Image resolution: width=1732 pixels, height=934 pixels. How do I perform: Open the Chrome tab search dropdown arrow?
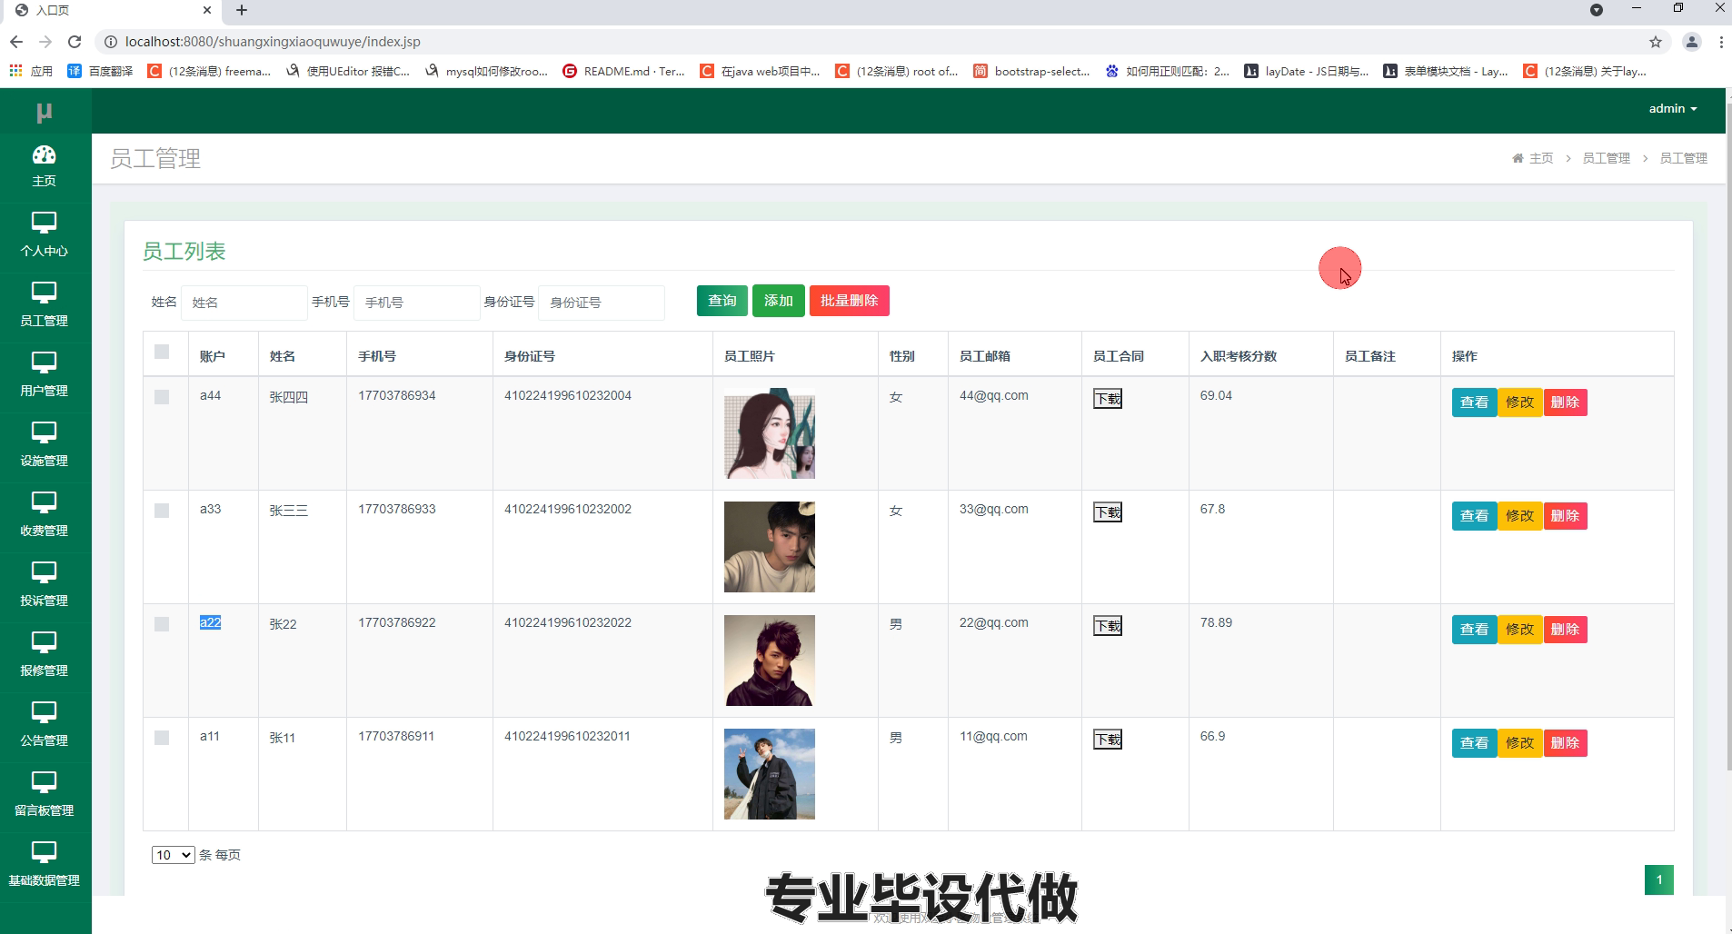[x=1597, y=10]
